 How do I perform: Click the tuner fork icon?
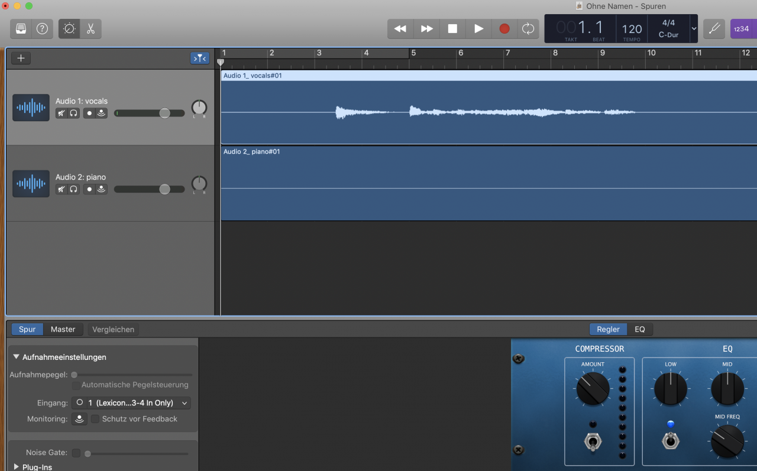714,28
